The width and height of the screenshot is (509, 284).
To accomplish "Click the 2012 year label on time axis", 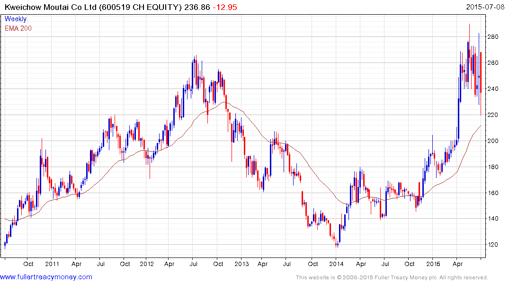I will [147, 264].
